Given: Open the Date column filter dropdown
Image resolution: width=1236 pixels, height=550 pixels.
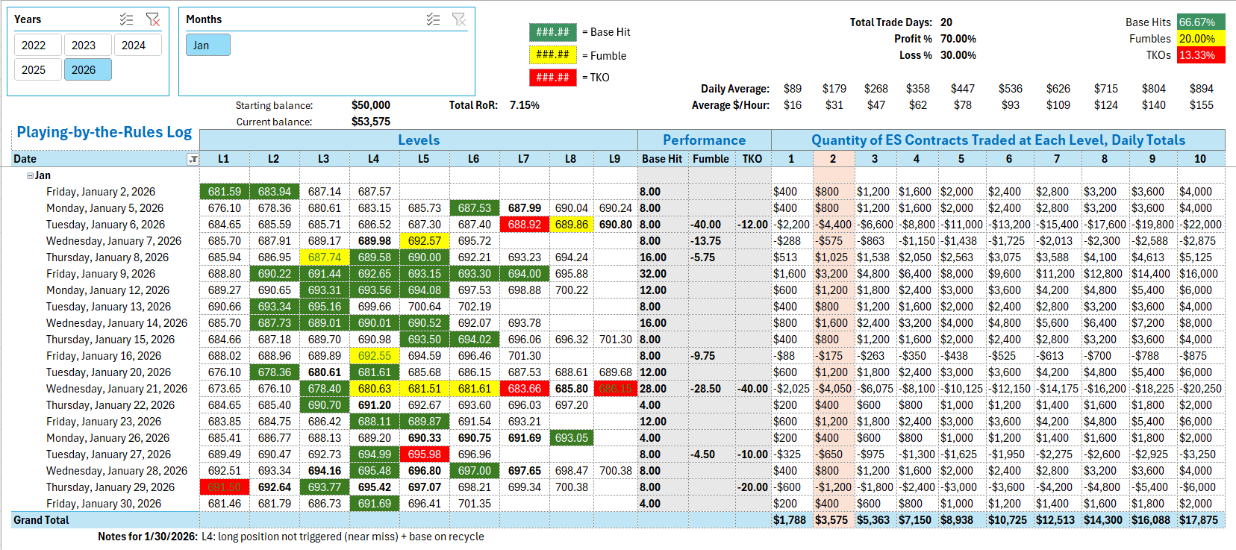Looking at the screenshot, I should 193,159.
